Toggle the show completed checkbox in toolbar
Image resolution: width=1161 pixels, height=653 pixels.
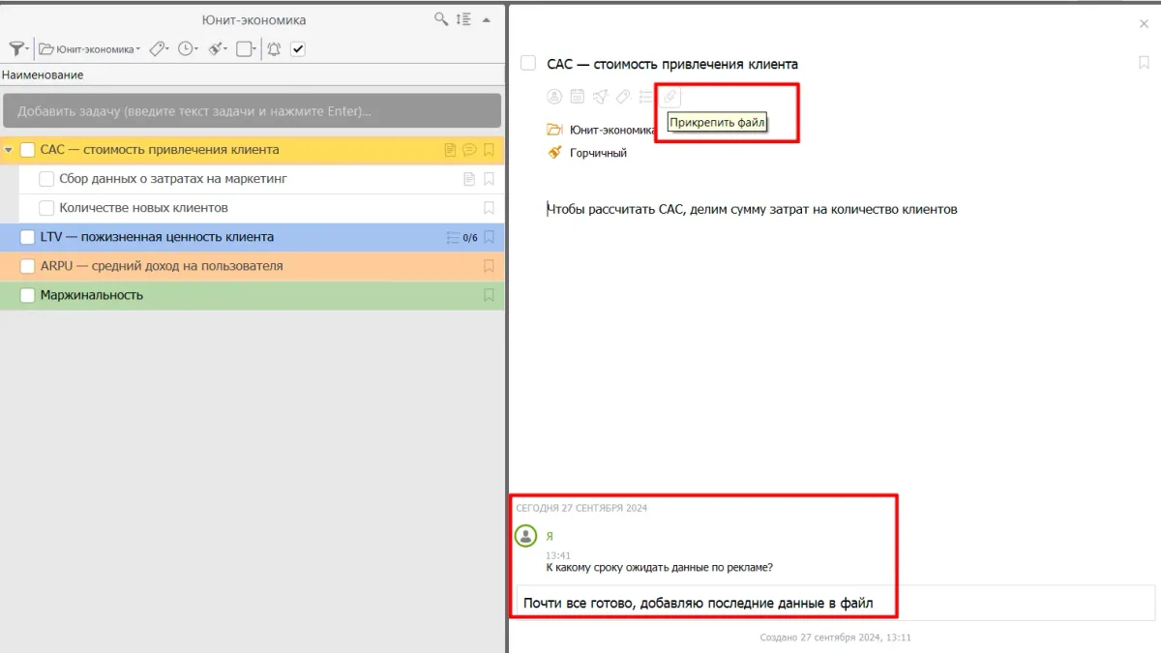(298, 49)
